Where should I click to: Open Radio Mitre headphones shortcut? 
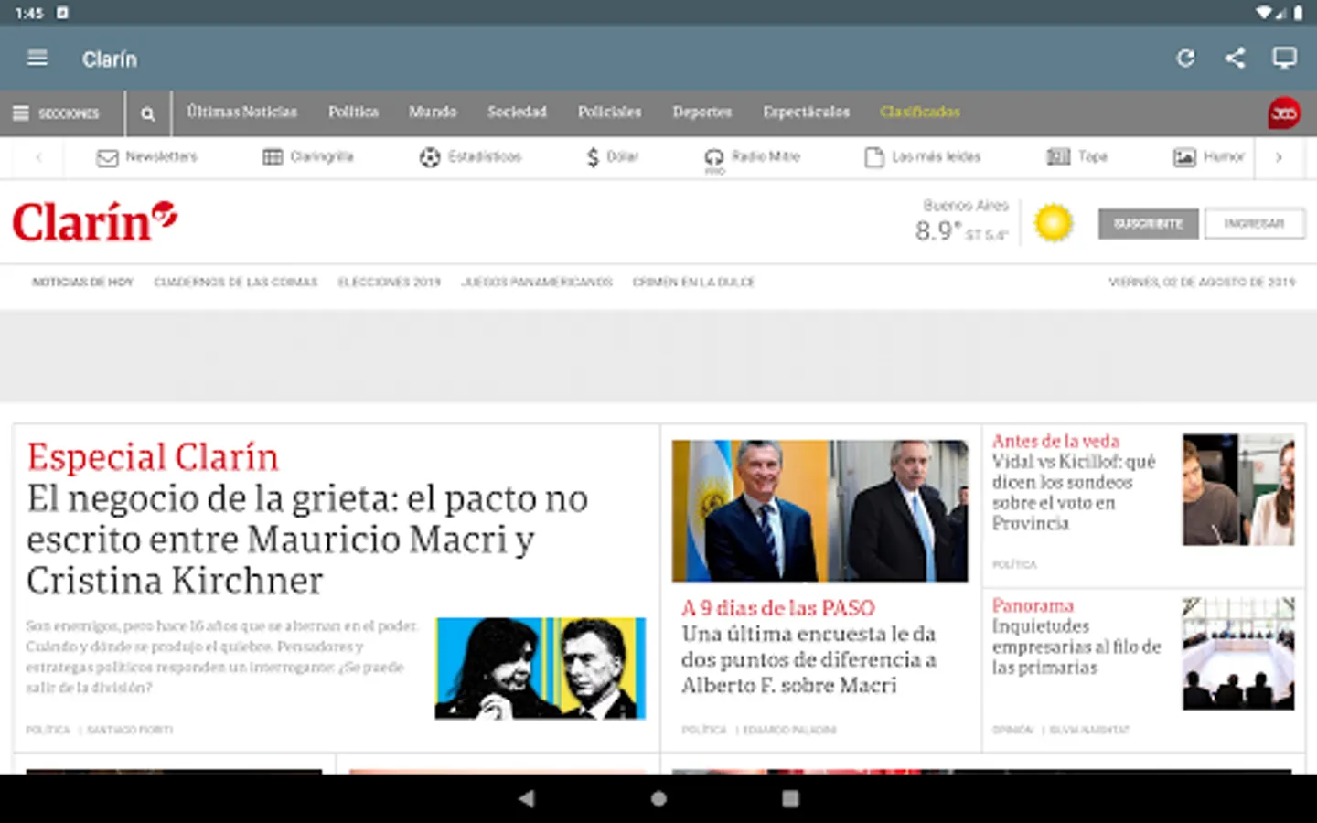point(752,158)
